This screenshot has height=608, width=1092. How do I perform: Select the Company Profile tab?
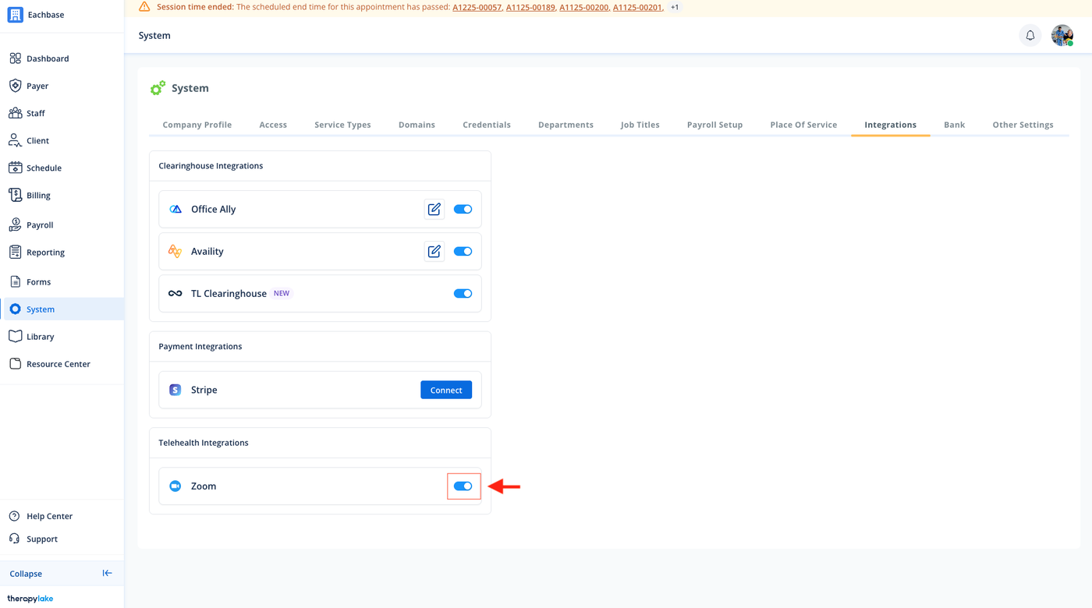coord(197,125)
